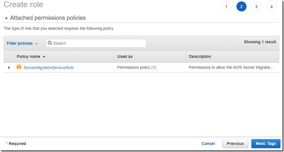
Task: Click the orange policy box icon
Action: pyautogui.click(x=19, y=67)
